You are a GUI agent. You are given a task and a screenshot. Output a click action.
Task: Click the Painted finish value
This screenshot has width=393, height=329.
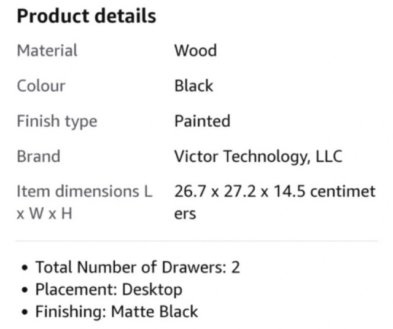202,121
